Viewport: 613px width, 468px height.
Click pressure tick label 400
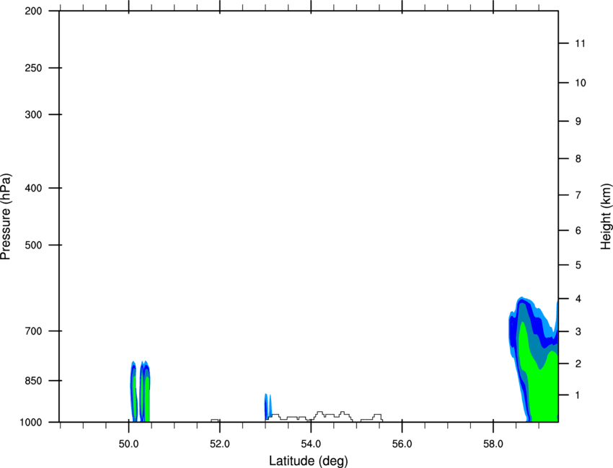tap(33, 188)
